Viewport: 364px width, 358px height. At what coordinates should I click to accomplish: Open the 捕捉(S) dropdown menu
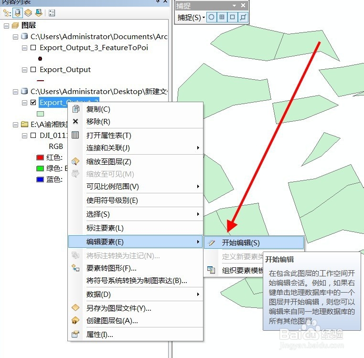191,17
